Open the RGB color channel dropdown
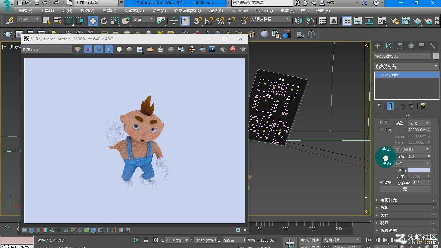The image size is (441, 248). [x=47, y=50]
